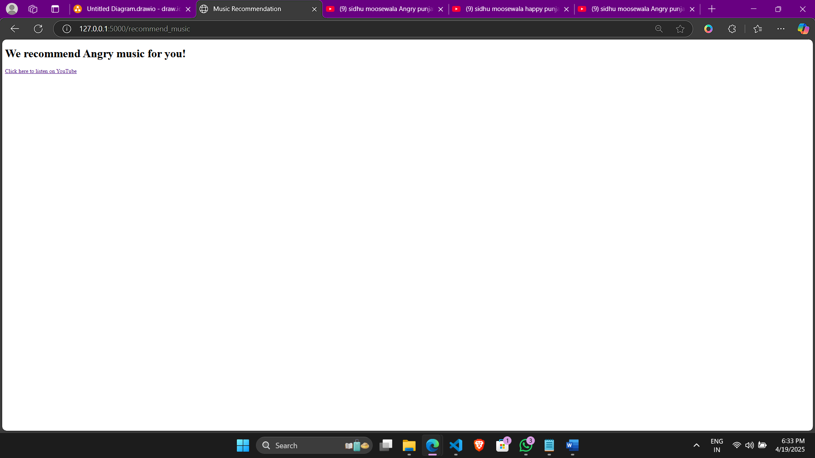Open the tab actions menu icon
This screenshot has height=458, width=815.
click(55, 9)
